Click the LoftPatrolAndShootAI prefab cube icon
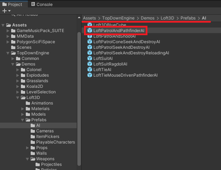This screenshot has height=170, width=221. (90, 37)
